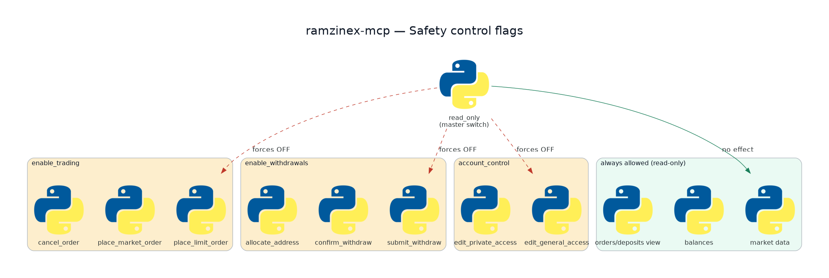829x278 pixels.
Task: Click the 'cancel_order' text label
Action: 59,243
